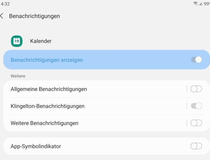Tap the Wi-Fi status icon

pyautogui.click(x=196, y=4)
